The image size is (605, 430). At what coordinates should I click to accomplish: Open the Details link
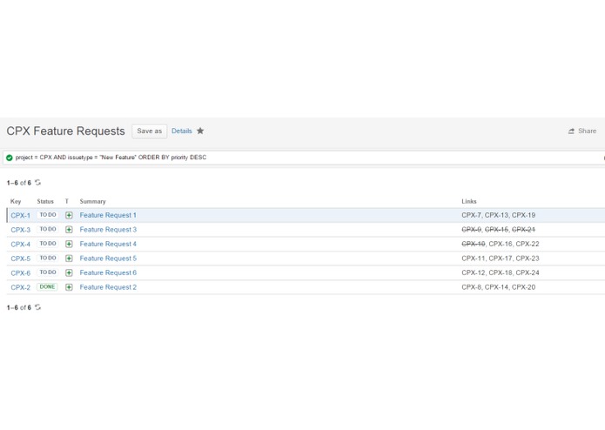(182, 131)
